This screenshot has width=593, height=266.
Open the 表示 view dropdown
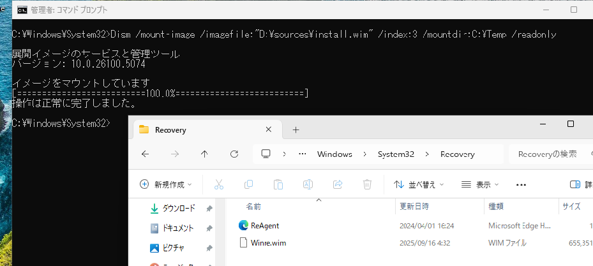[x=480, y=184]
